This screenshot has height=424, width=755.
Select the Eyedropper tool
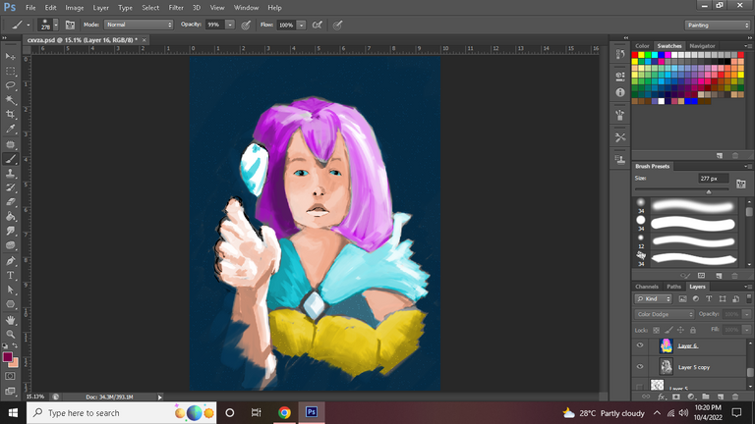(x=10, y=129)
